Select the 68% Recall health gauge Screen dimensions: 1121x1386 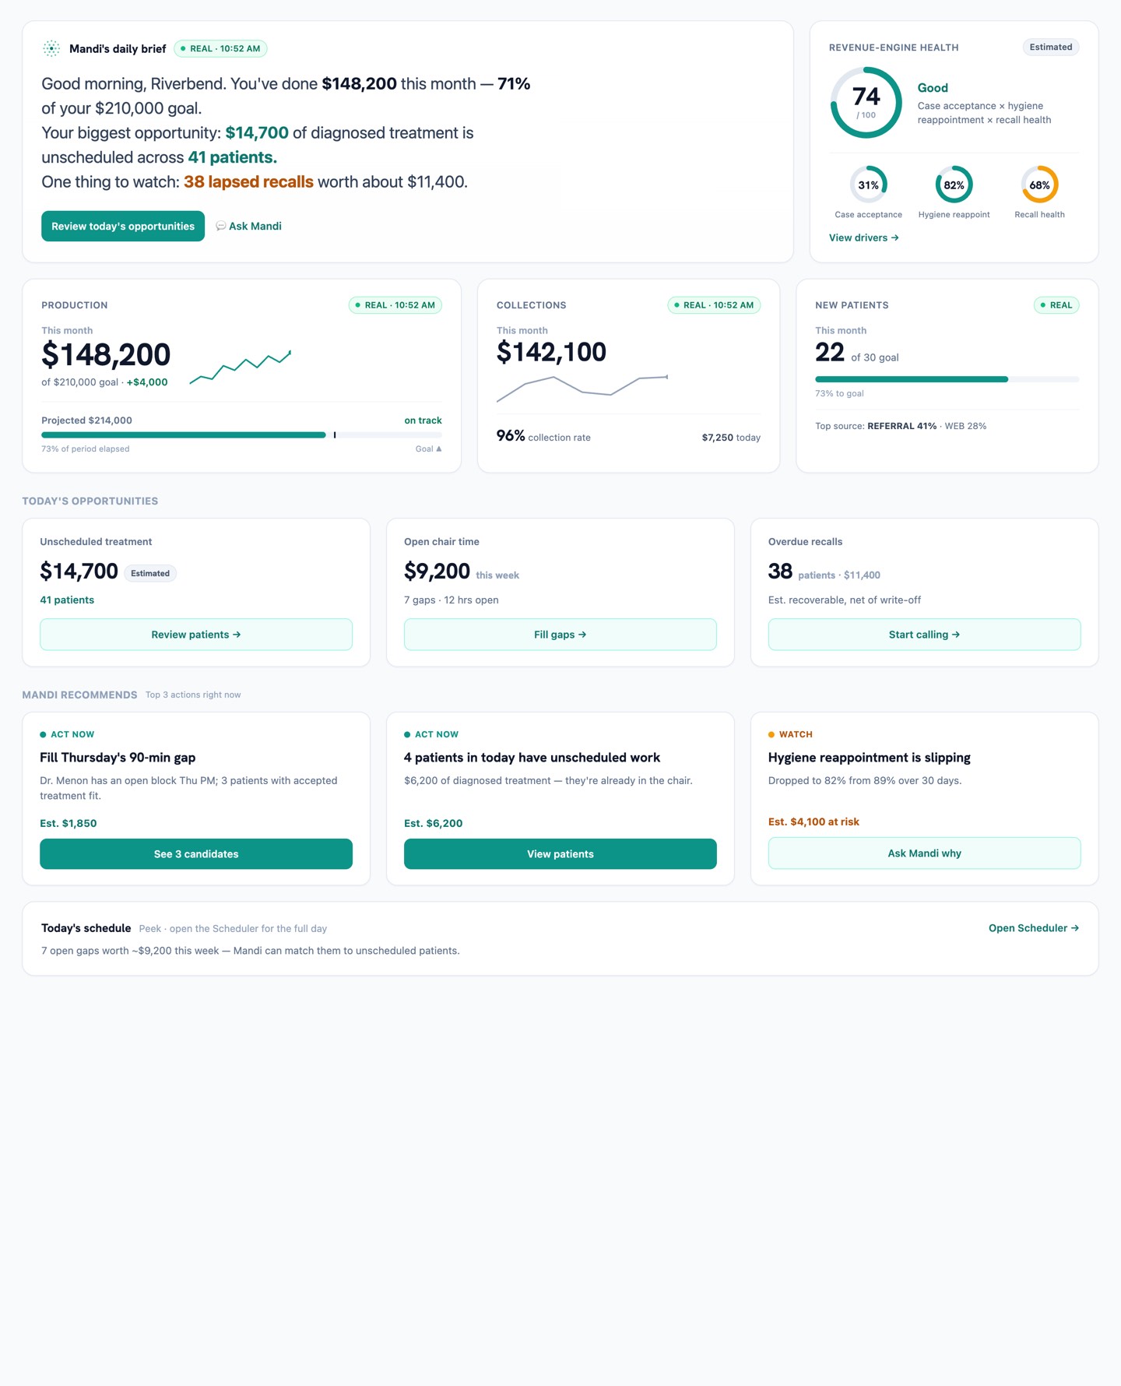pyautogui.click(x=1039, y=185)
